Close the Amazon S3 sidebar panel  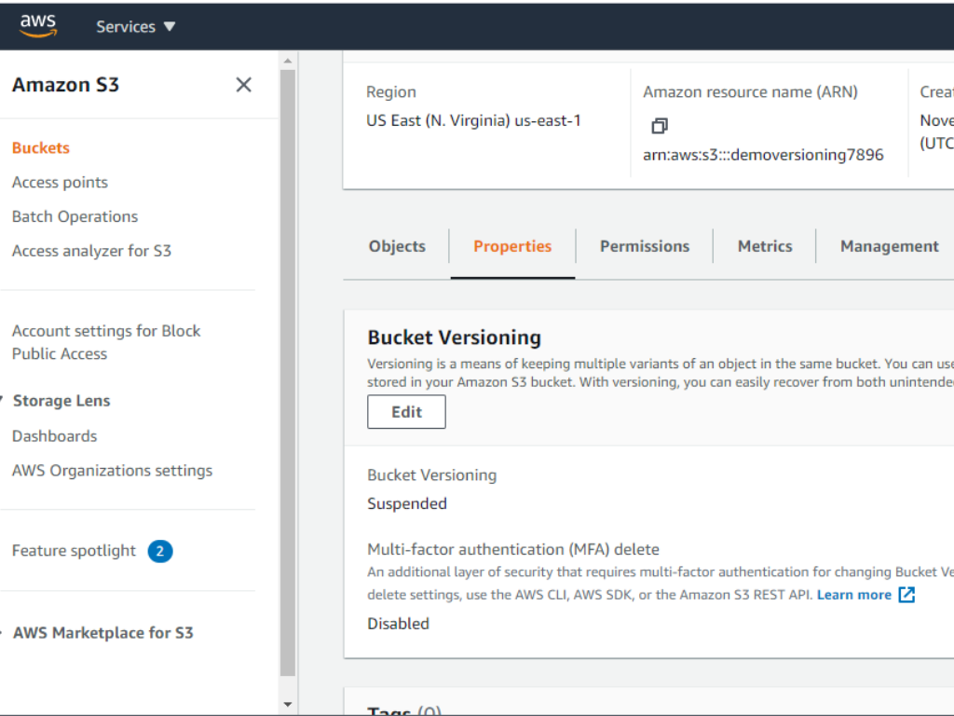[244, 85]
